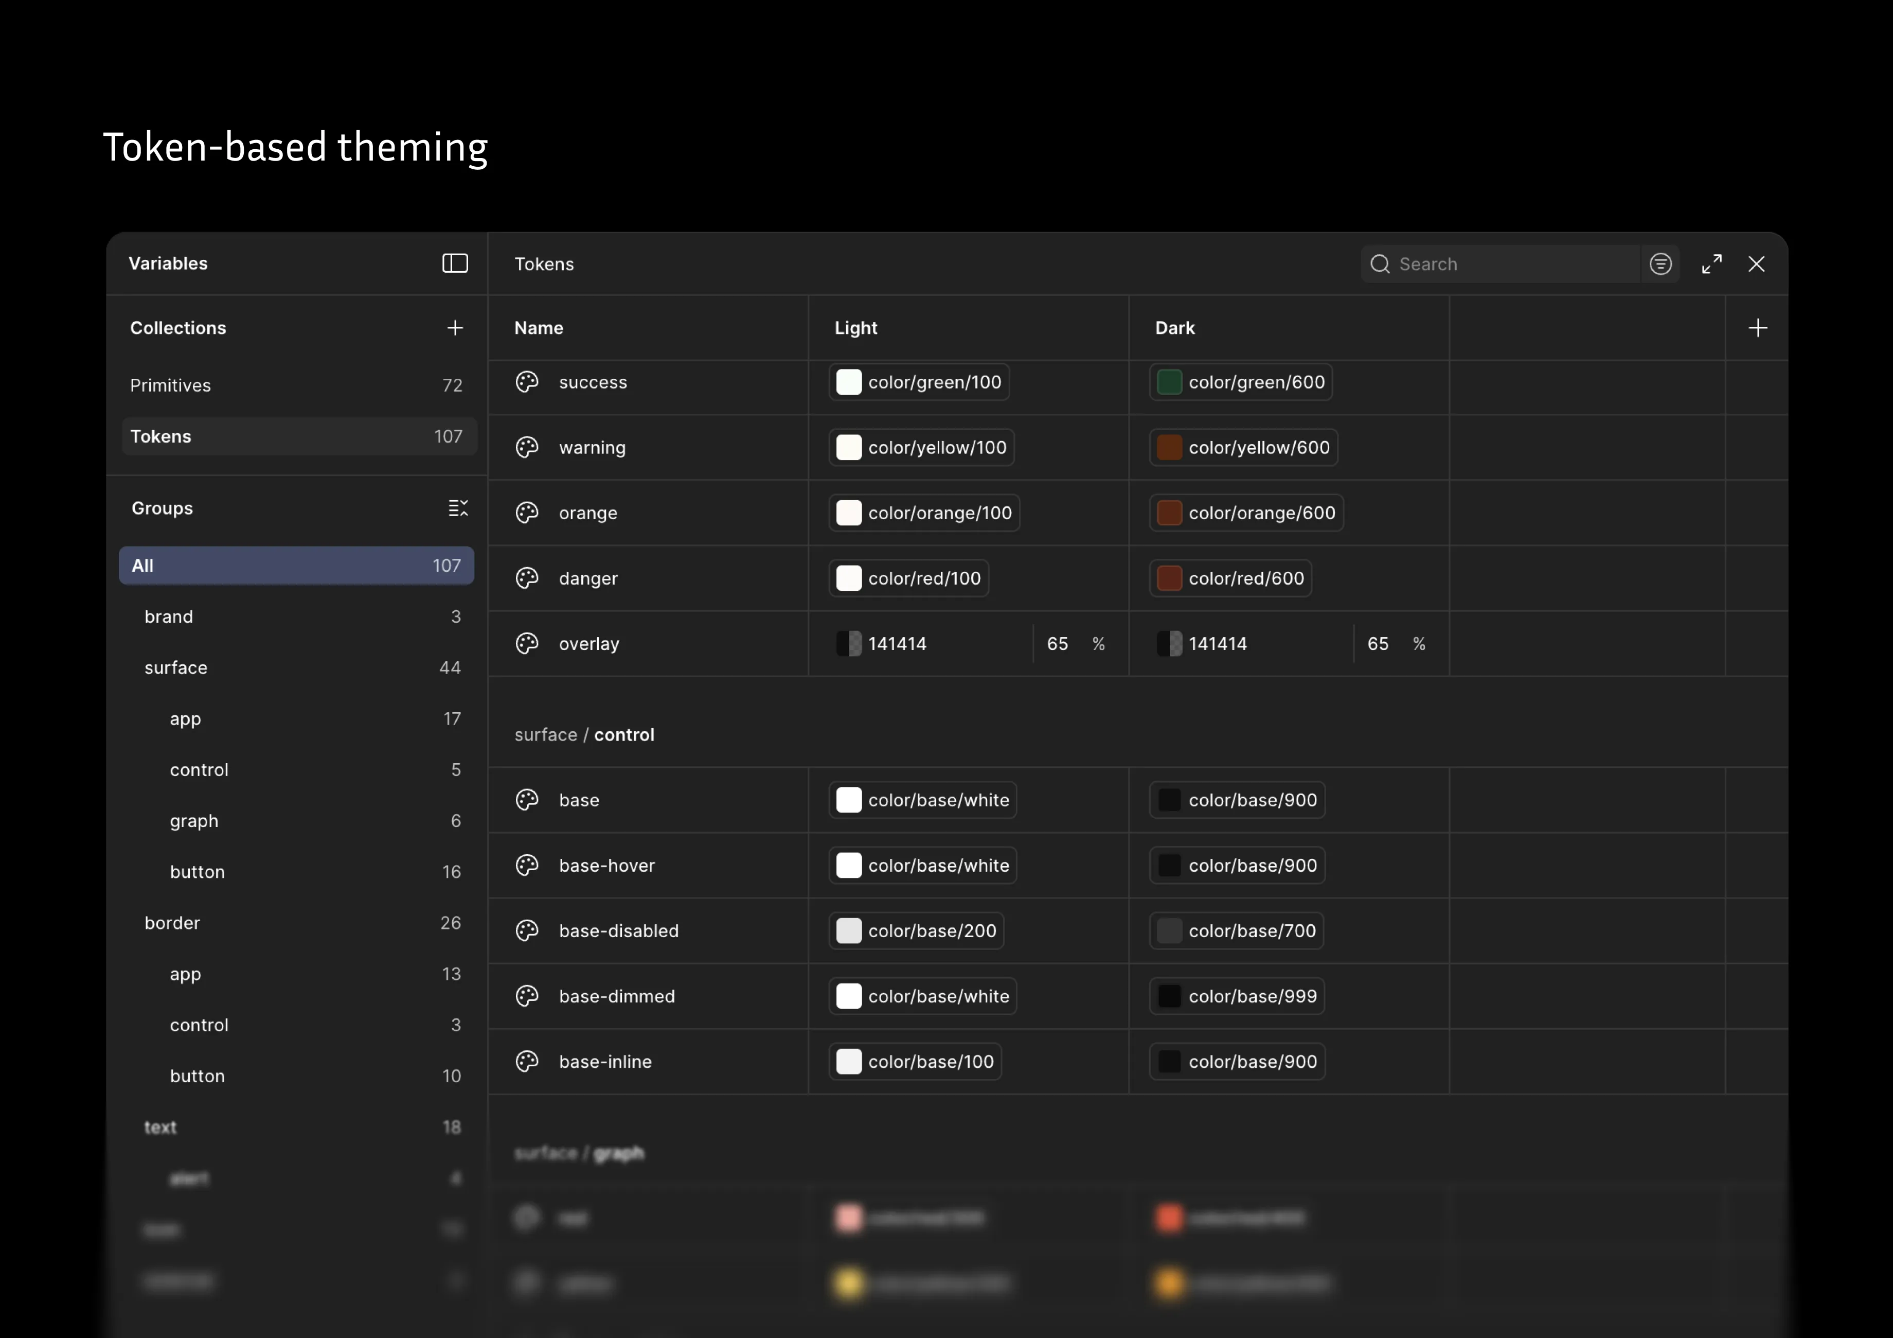Click the color/base/white value of the base token
1893x1338 pixels.
(923, 799)
